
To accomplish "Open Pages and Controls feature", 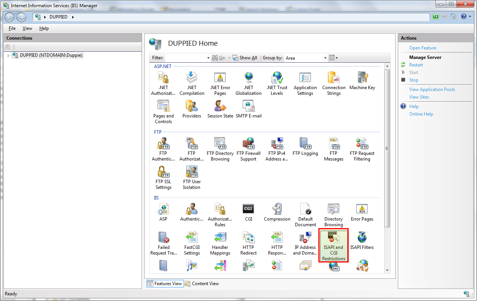I will point(163,112).
